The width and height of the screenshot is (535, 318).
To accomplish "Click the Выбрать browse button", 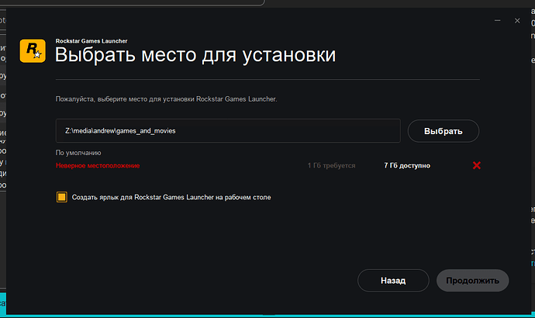I will pyautogui.click(x=444, y=131).
